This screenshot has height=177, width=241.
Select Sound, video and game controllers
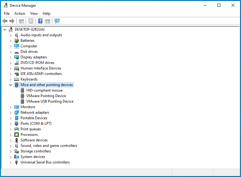point(49,146)
